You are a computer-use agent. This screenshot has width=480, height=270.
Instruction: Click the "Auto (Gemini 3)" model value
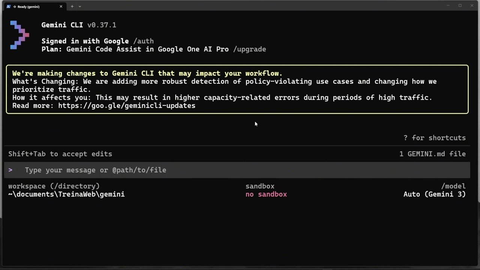tap(435, 194)
